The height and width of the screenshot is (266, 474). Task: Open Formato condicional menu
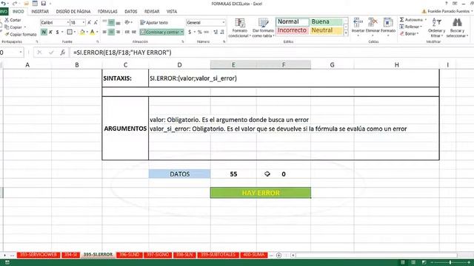pyautogui.click(x=240, y=28)
